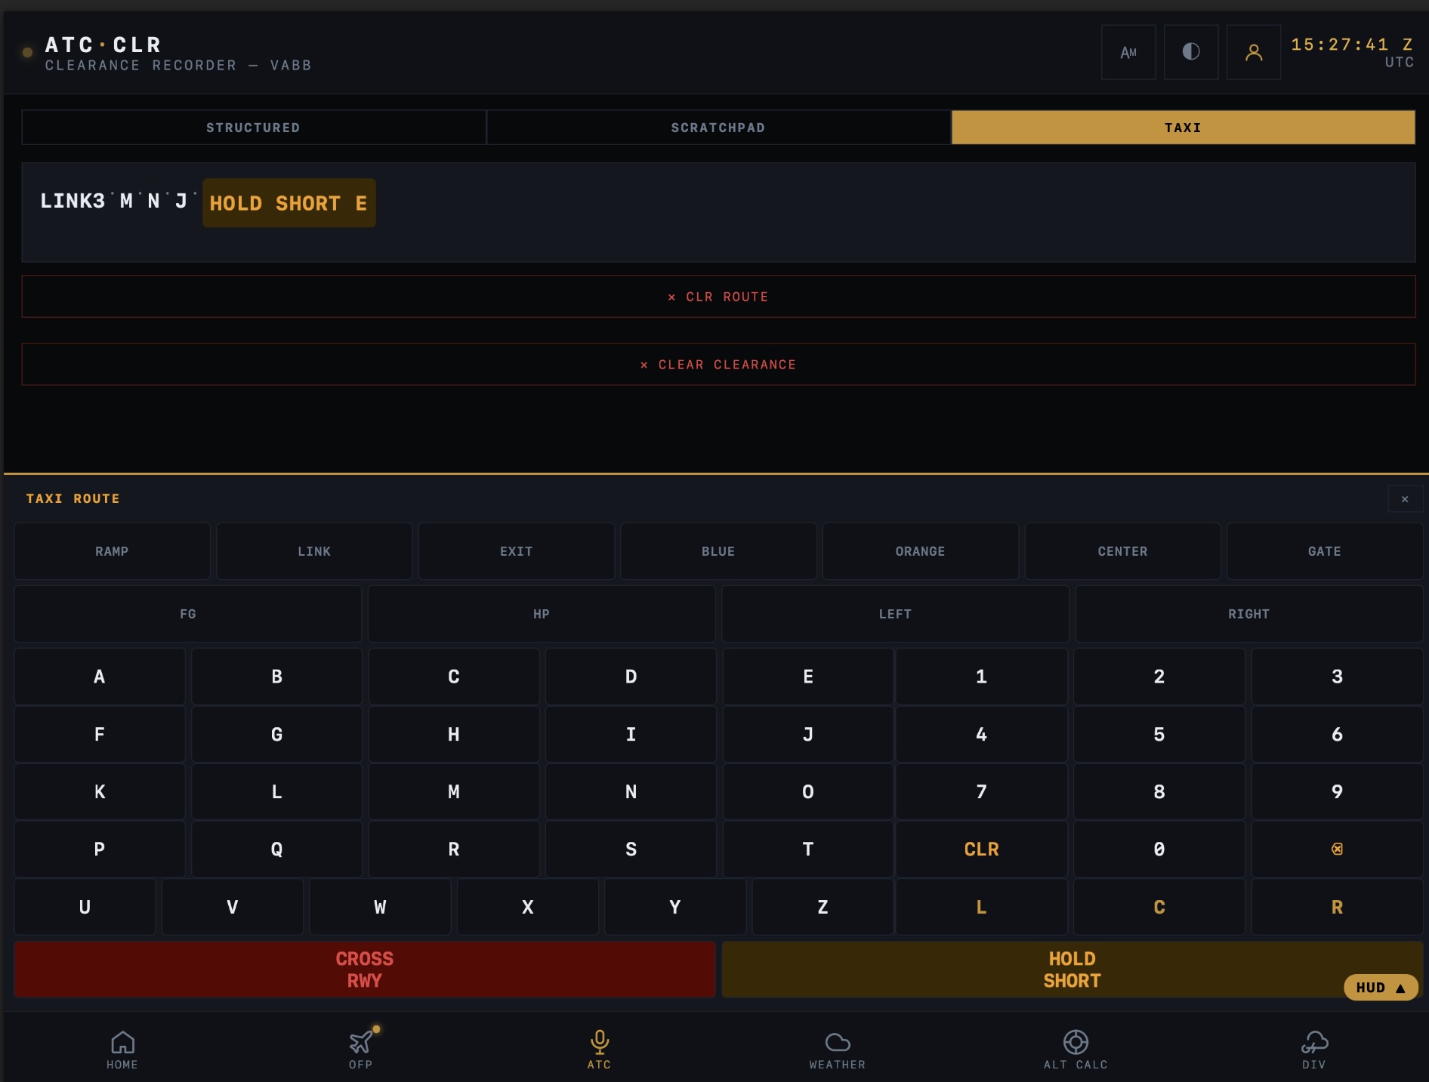Tap number key 9
This screenshot has height=1082, width=1429.
point(1337,791)
